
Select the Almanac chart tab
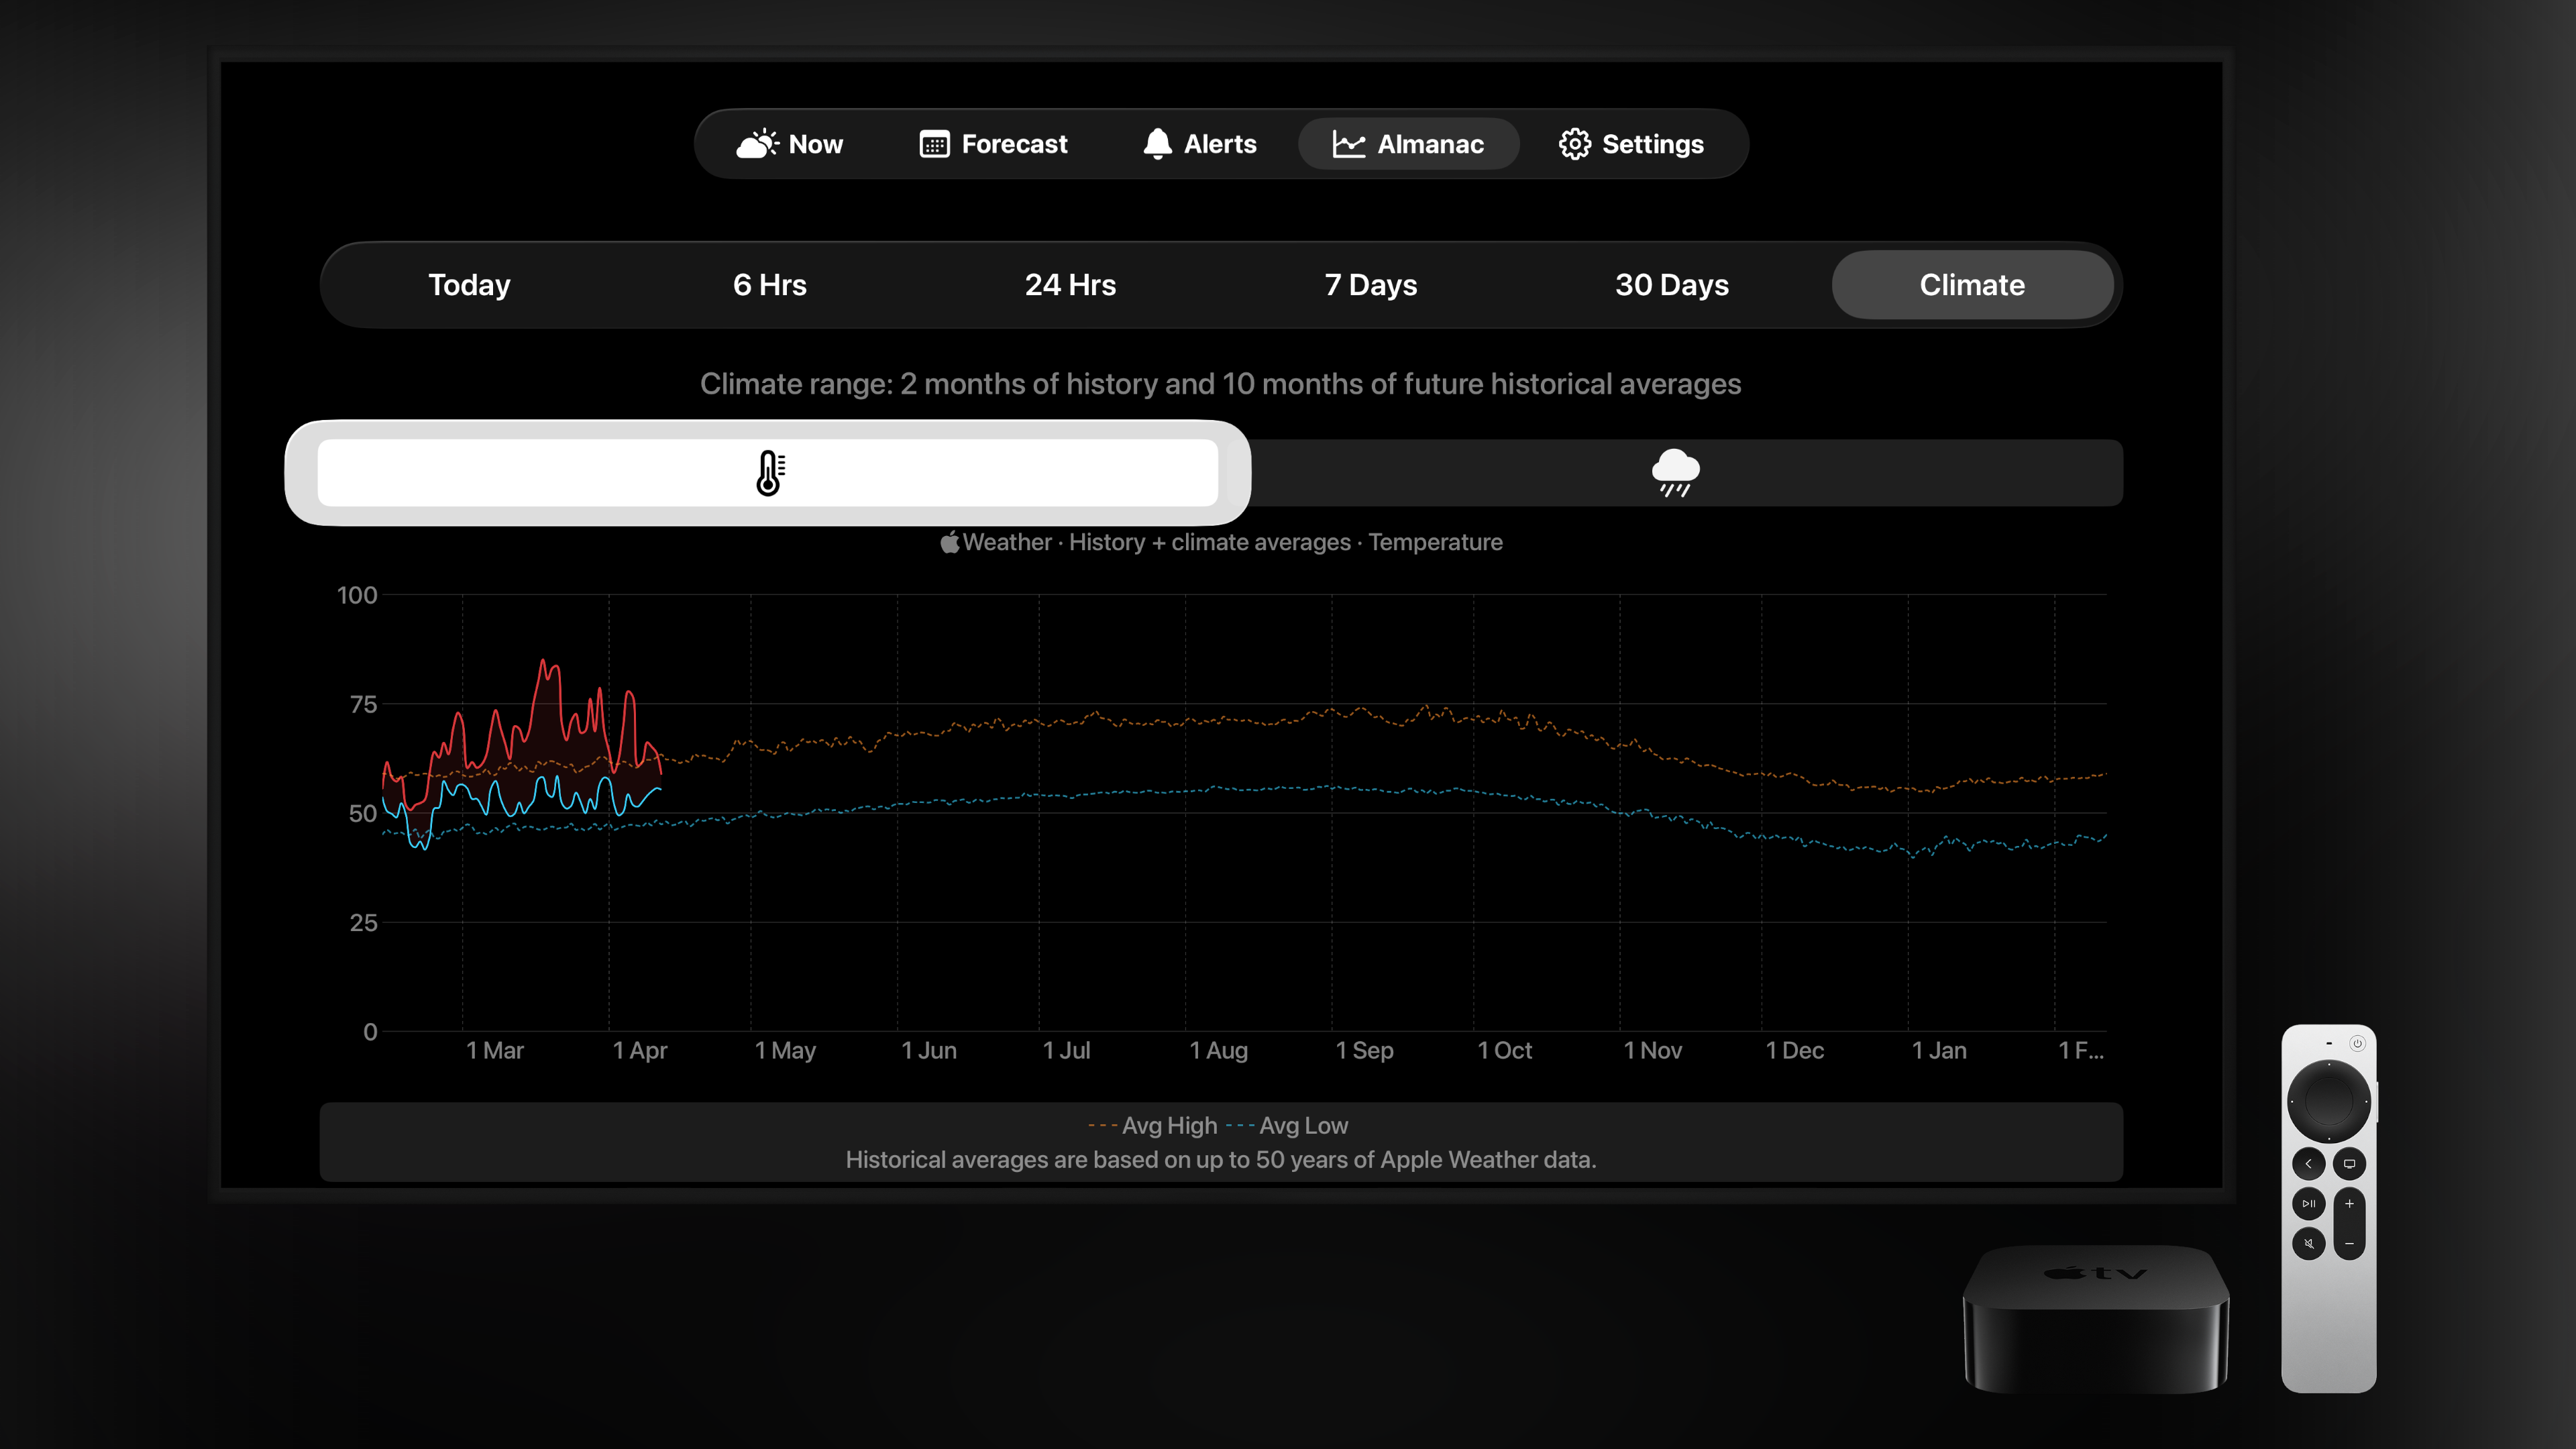tap(1408, 144)
